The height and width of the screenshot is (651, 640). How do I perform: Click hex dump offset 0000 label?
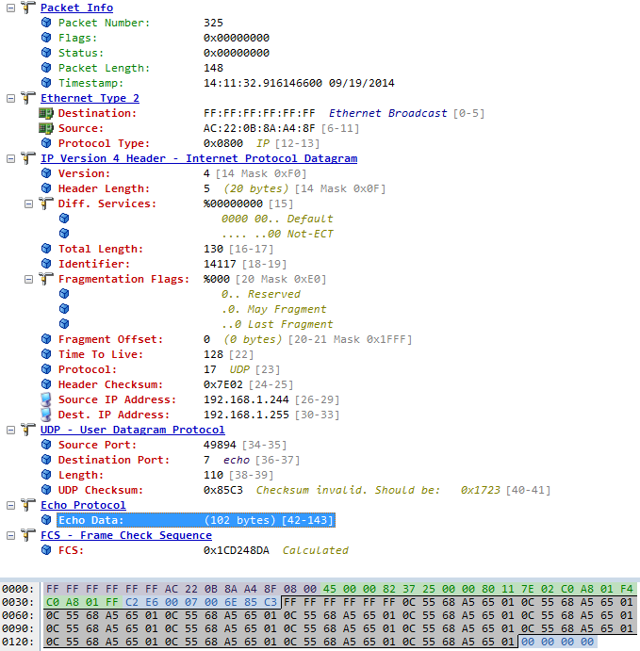tap(18, 589)
